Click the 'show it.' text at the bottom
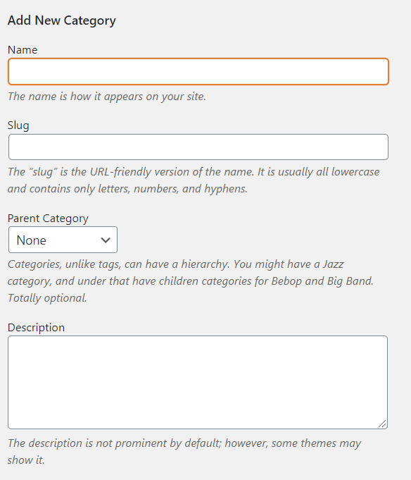 click(26, 460)
